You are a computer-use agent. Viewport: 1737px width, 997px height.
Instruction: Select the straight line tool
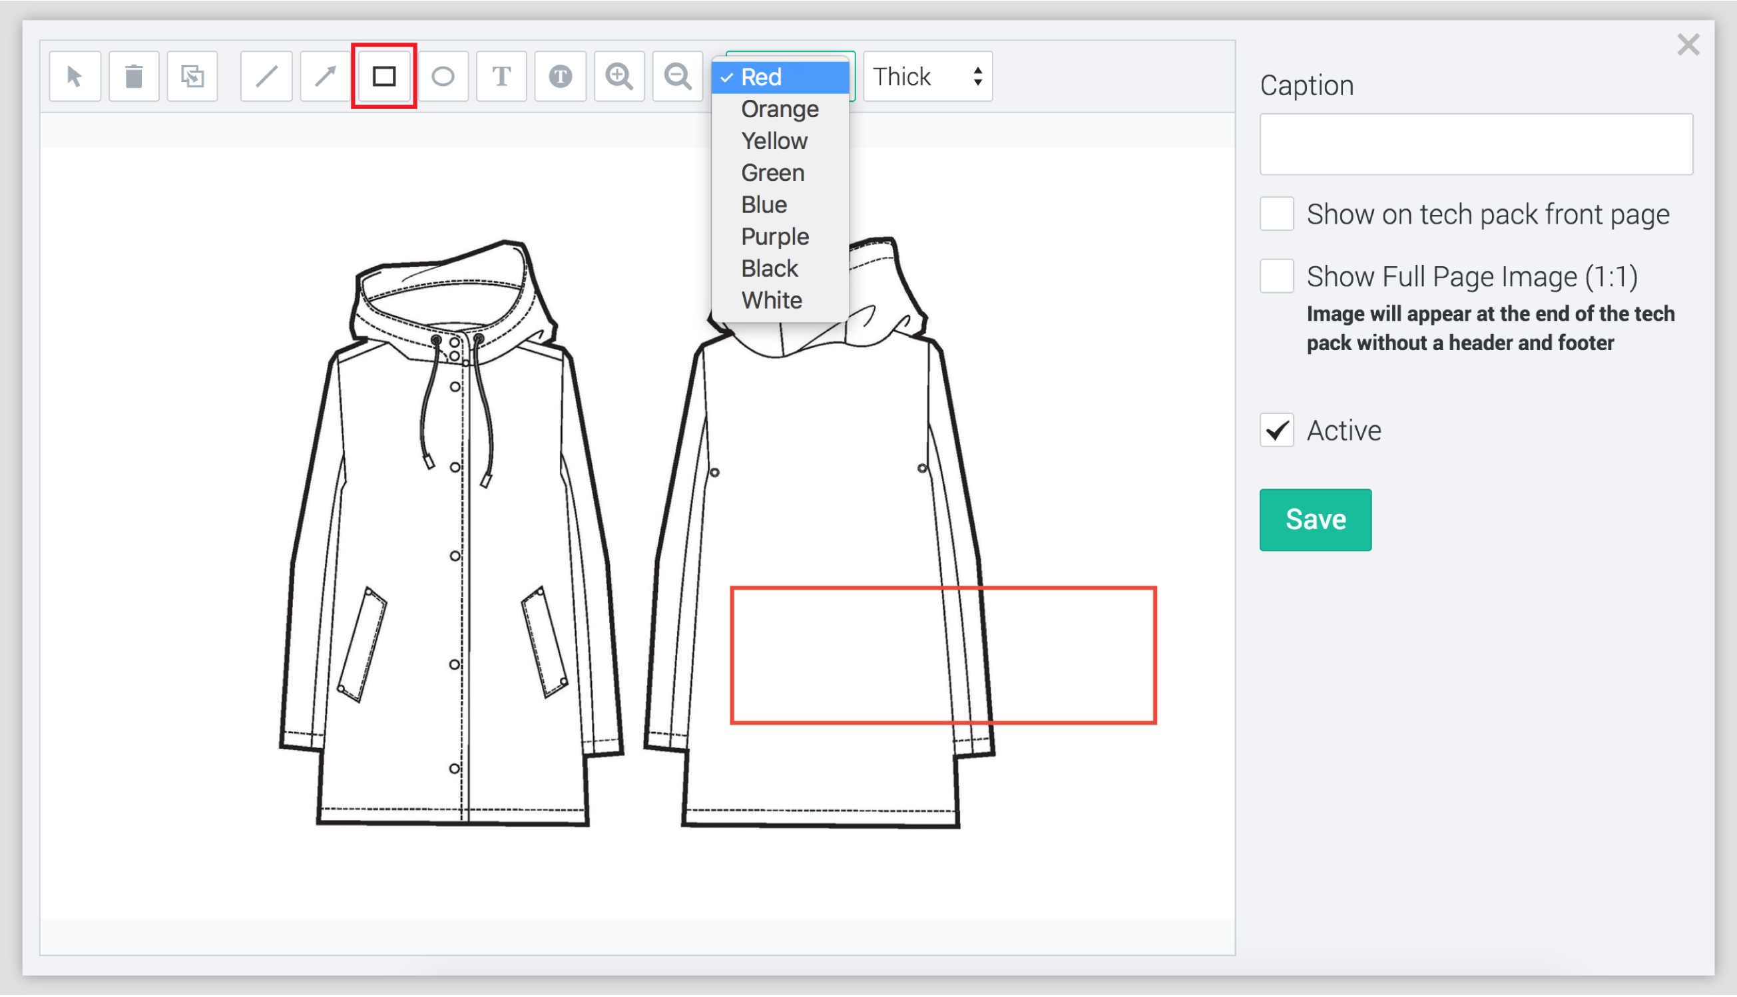point(266,76)
